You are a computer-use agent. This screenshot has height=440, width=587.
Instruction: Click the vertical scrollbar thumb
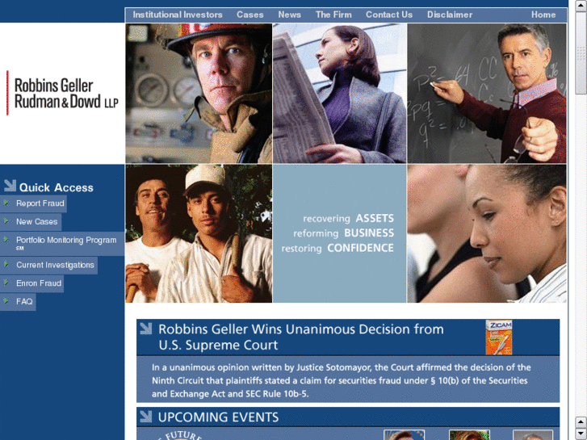click(x=581, y=53)
